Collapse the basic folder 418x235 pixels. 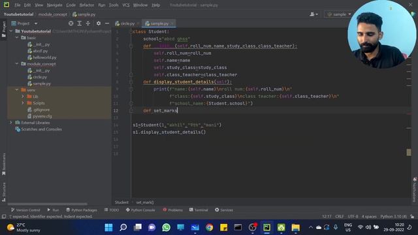coord(17,38)
